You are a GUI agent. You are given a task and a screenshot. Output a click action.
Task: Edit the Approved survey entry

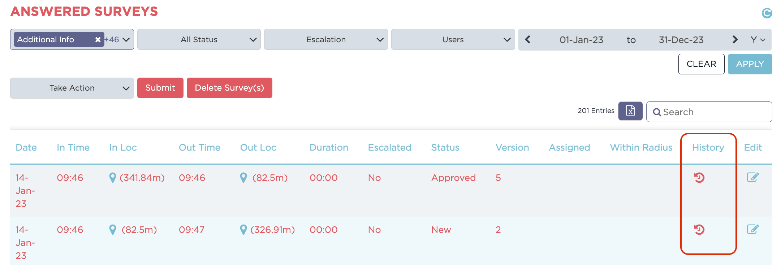752,177
